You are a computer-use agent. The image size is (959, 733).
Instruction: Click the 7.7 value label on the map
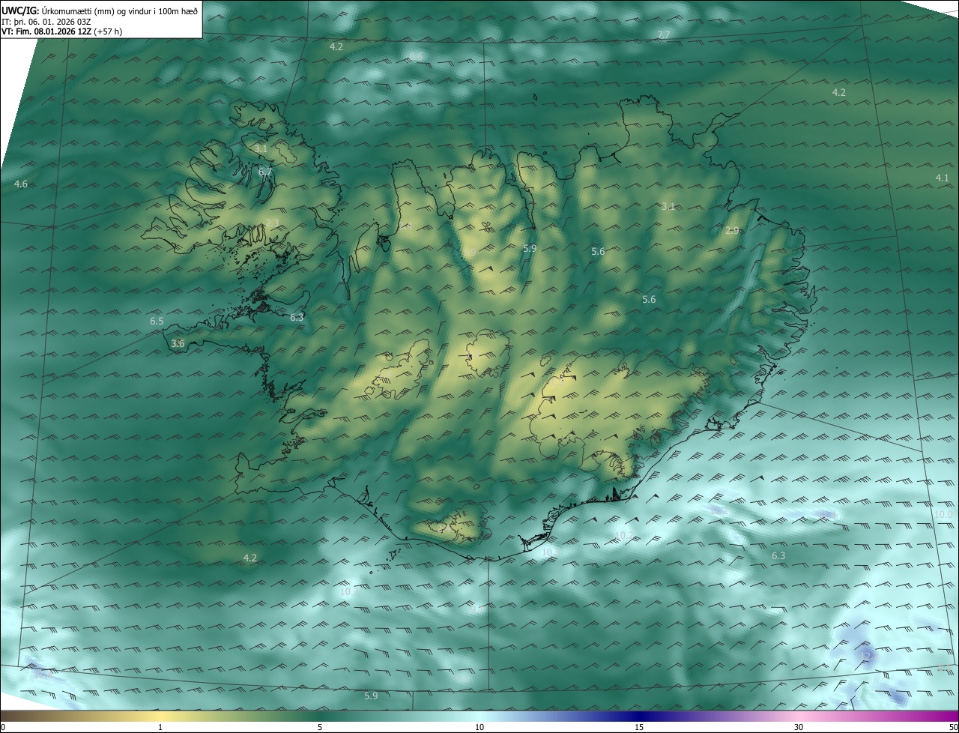[x=664, y=35]
